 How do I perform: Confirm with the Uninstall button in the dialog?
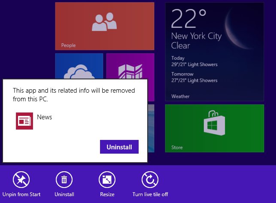[119, 147]
